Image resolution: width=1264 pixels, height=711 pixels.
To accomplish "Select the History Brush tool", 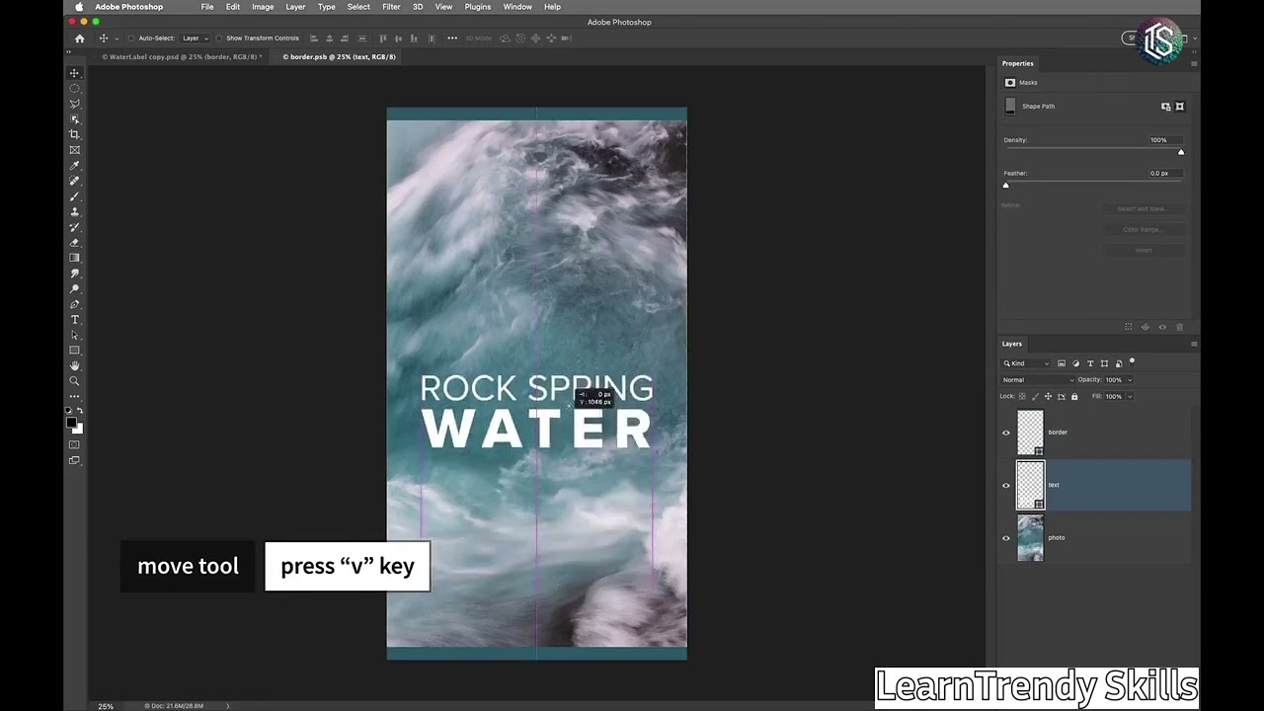I will click(74, 227).
